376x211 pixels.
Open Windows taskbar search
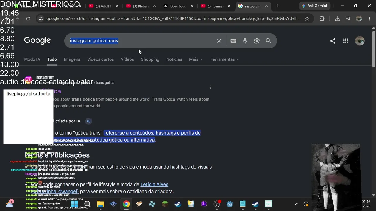tap(87, 204)
